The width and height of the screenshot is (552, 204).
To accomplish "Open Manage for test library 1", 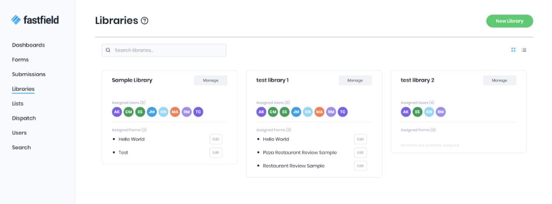I will click(355, 81).
